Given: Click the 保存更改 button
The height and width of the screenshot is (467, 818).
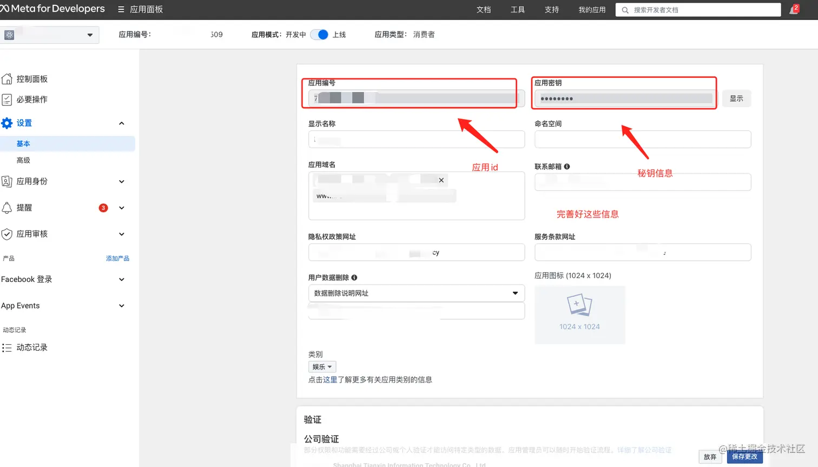Looking at the screenshot, I should click(745, 457).
